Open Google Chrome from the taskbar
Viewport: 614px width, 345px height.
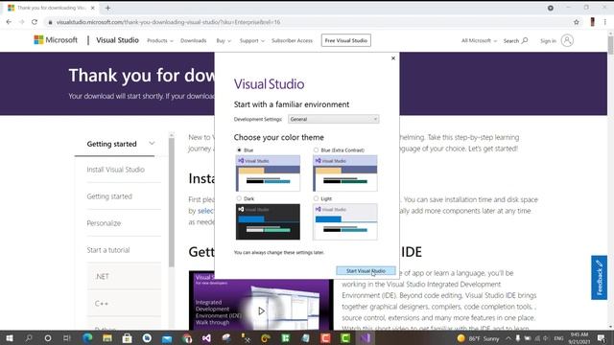(x=187, y=338)
